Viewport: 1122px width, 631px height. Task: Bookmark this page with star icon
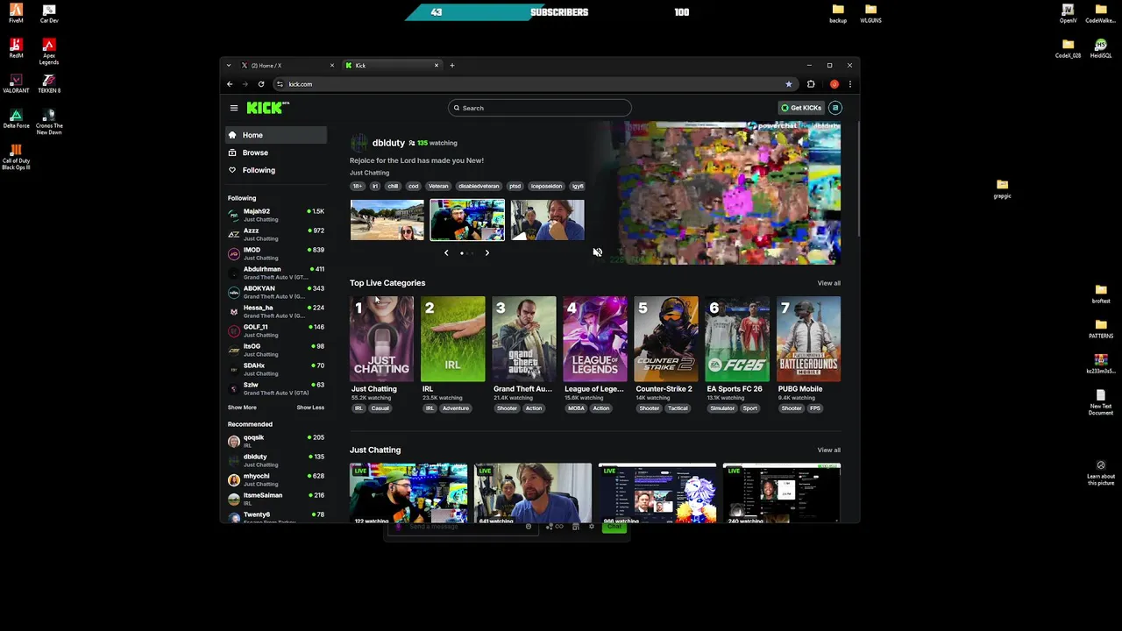[789, 84]
